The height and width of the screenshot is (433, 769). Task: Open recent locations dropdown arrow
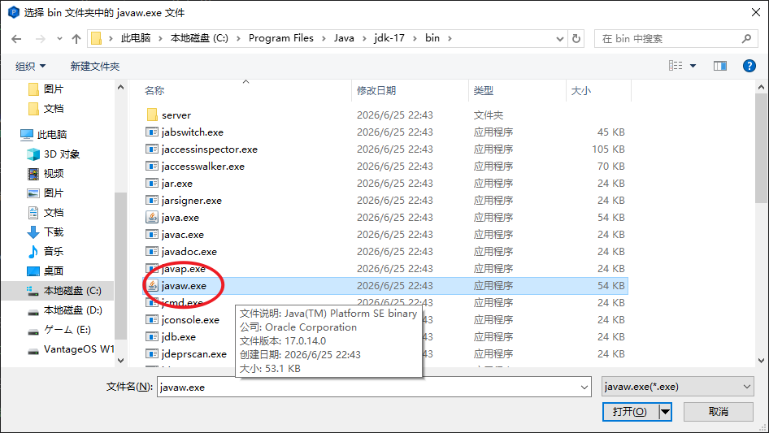pyautogui.click(x=59, y=39)
